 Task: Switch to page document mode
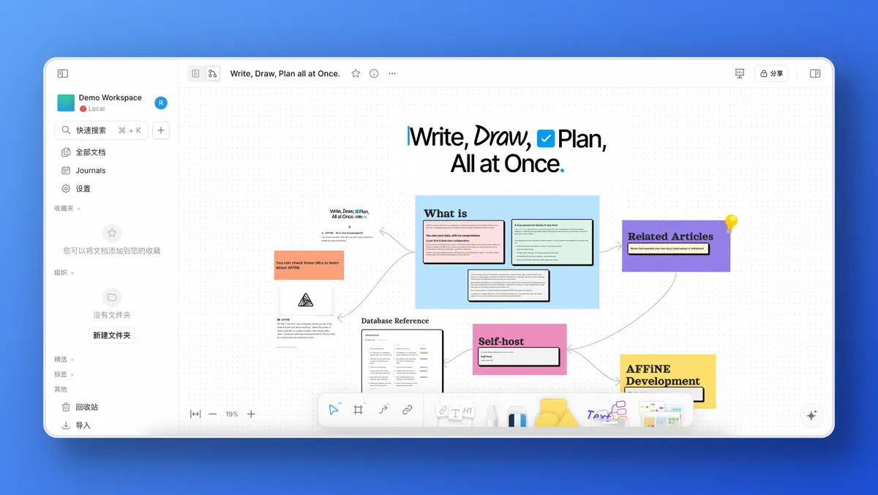[x=195, y=73]
